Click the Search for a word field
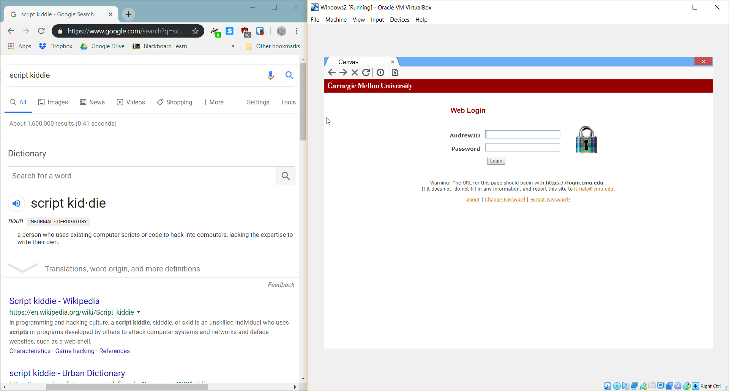 click(142, 176)
